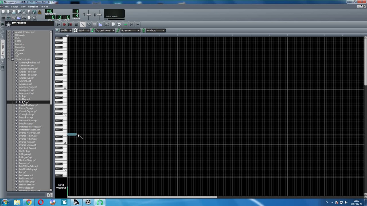Open the My samples side tab (note icon)
Screen dimensions: 367x206
point(3,36)
